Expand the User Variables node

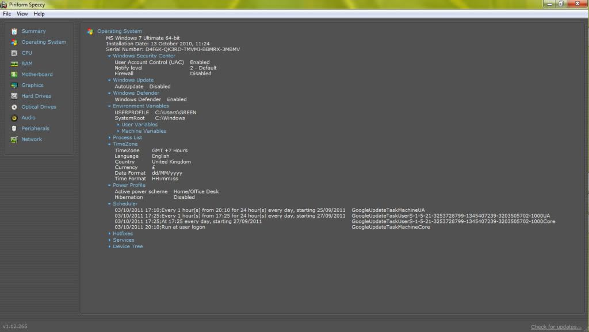[x=118, y=125]
